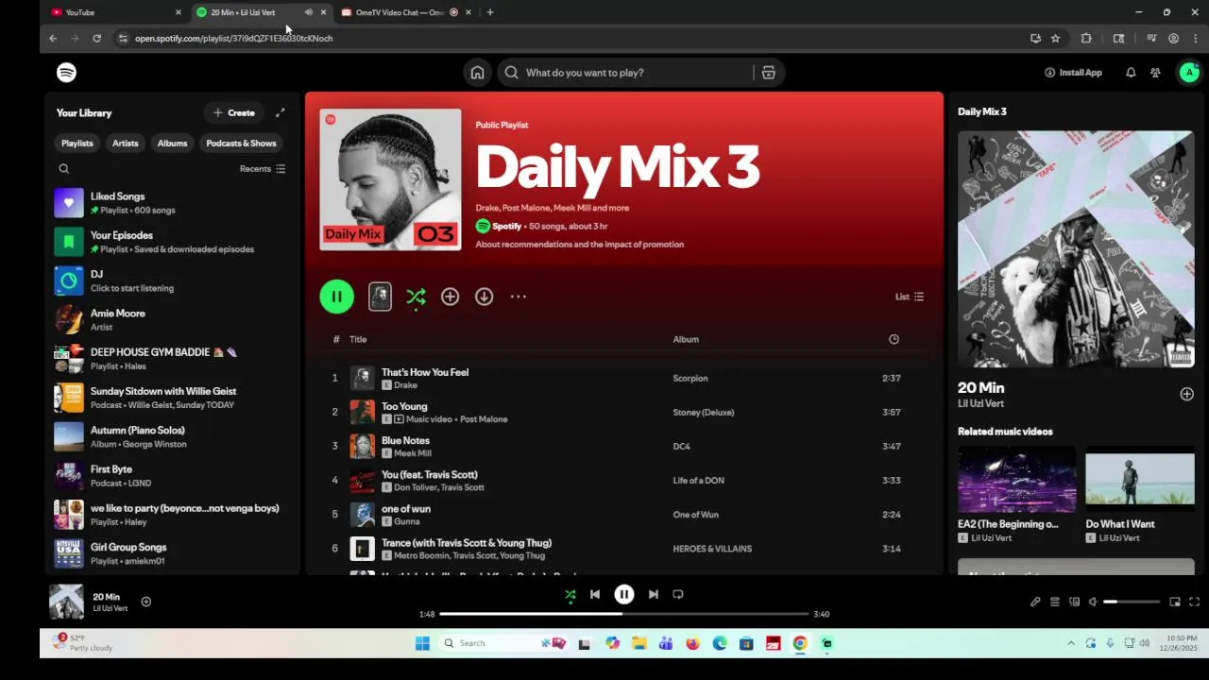Filter library by Playlists
The height and width of the screenshot is (680, 1209).
click(77, 144)
